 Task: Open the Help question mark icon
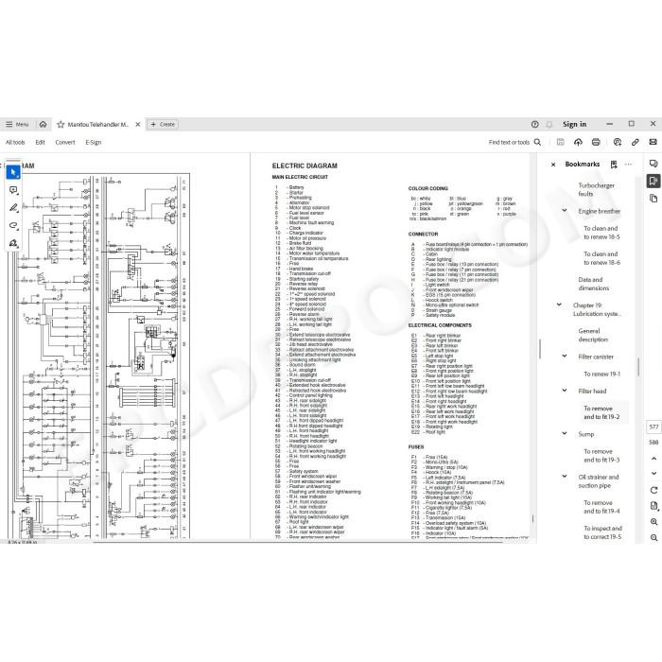[x=535, y=124]
